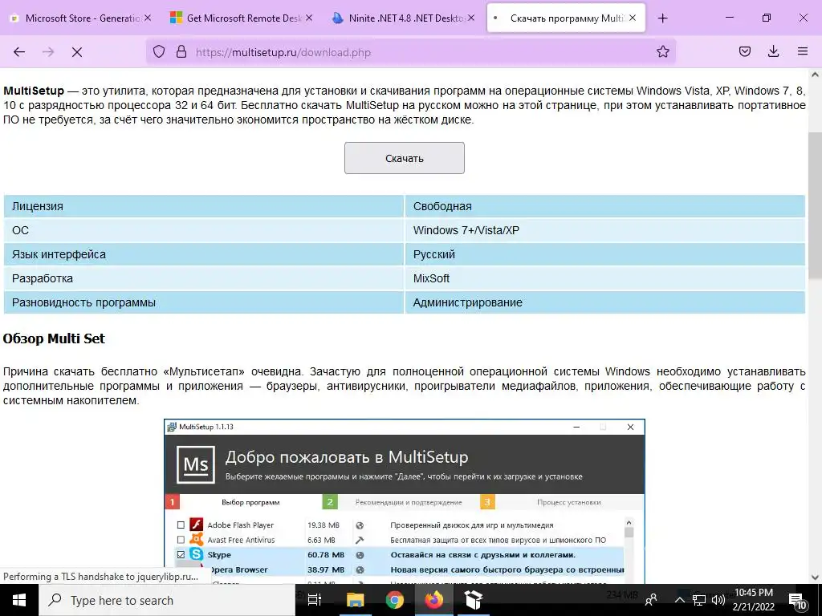Click the page's vertical scrollbar thumb

816,205
